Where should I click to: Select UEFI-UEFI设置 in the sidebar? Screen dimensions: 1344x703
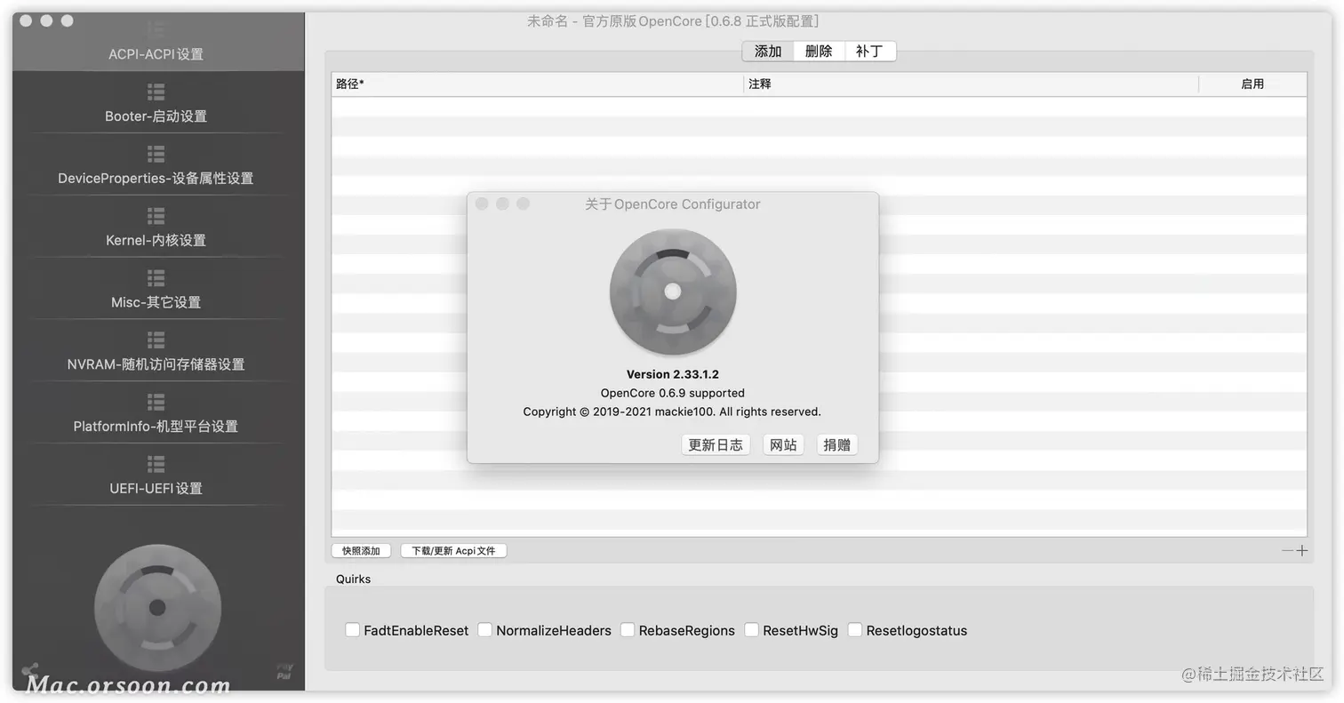click(x=156, y=488)
